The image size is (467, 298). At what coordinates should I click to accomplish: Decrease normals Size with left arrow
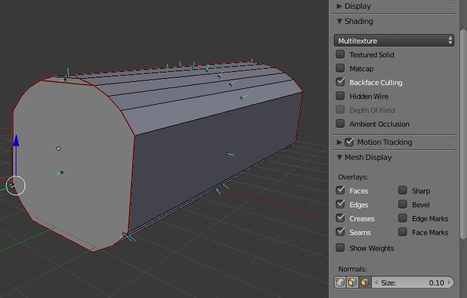click(x=376, y=282)
